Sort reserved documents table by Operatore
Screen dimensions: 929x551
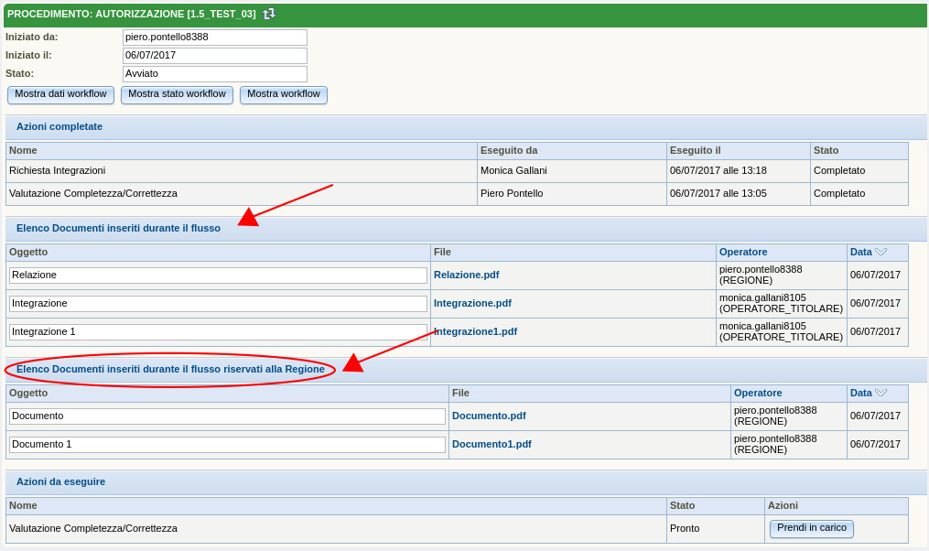758,393
